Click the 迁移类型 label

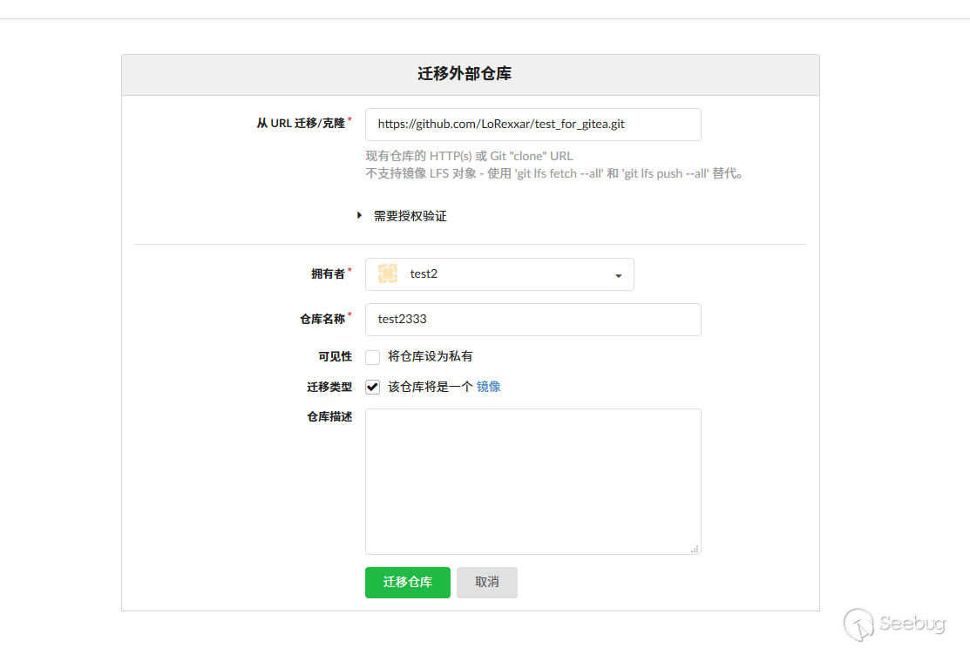tap(329, 387)
